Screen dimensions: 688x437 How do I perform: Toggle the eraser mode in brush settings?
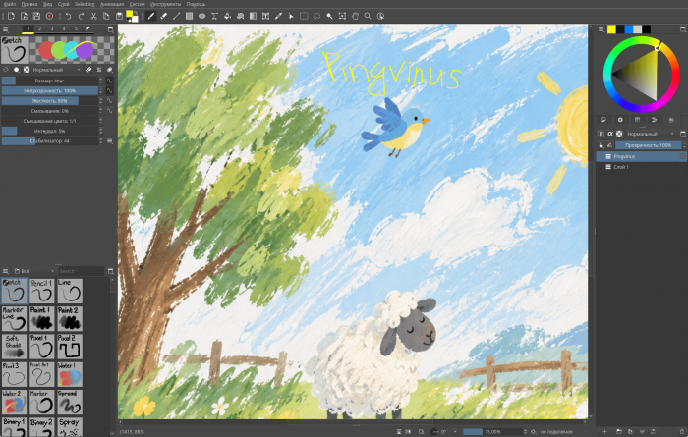(x=88, y=70)
